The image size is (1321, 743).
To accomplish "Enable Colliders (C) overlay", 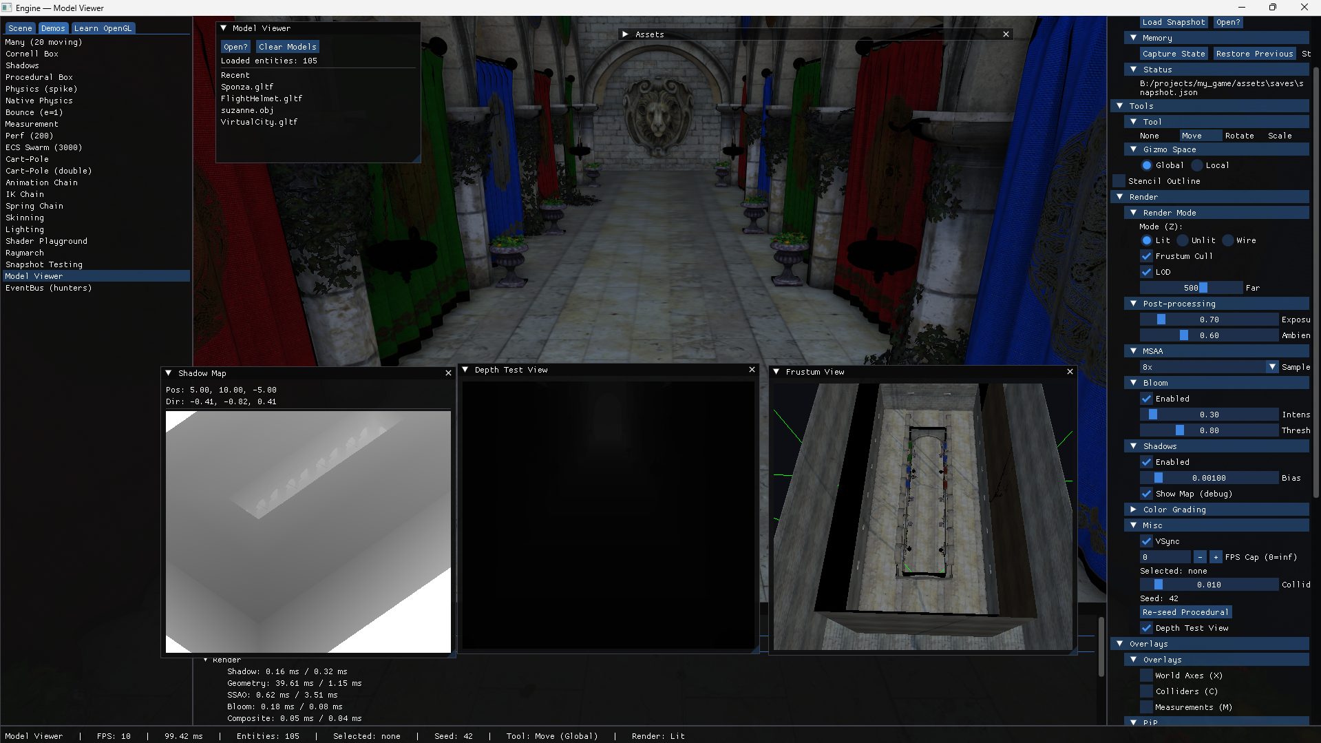I will click(1147, 691).
